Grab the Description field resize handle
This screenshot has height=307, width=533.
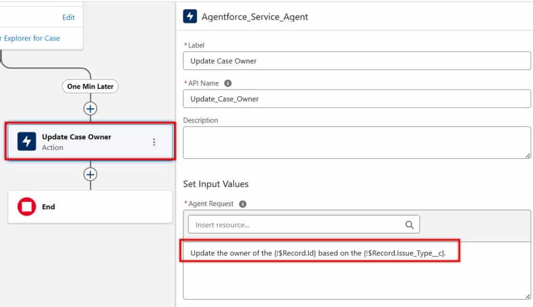(x=528, y=156)
